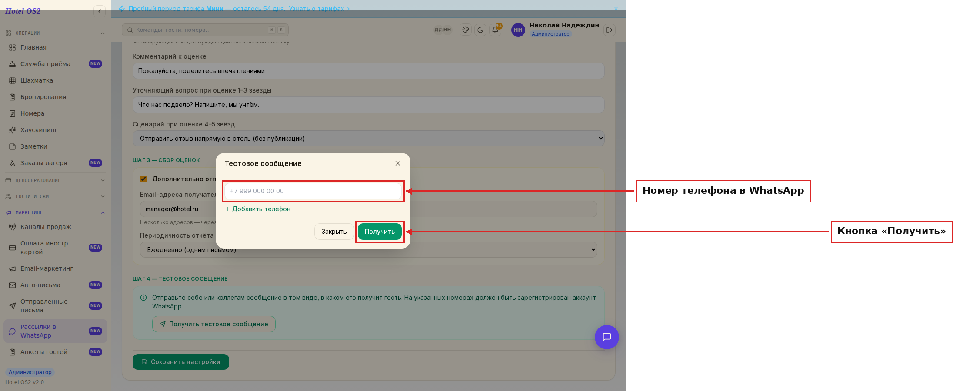Click the Hotel OS2 logo
Viewport: 963px width, 391px height.
tap(23, 11)
